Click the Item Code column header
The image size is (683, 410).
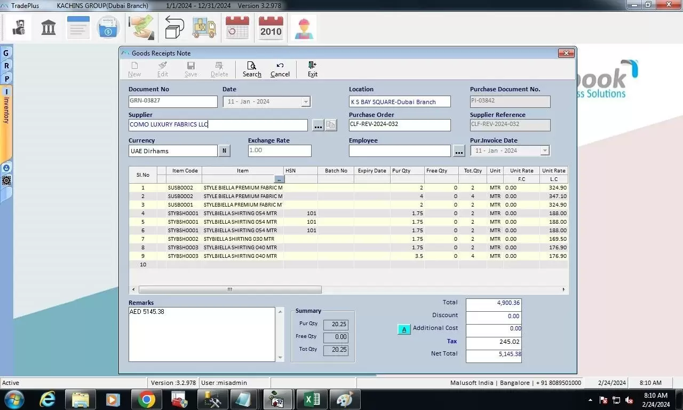click(185, 171)
